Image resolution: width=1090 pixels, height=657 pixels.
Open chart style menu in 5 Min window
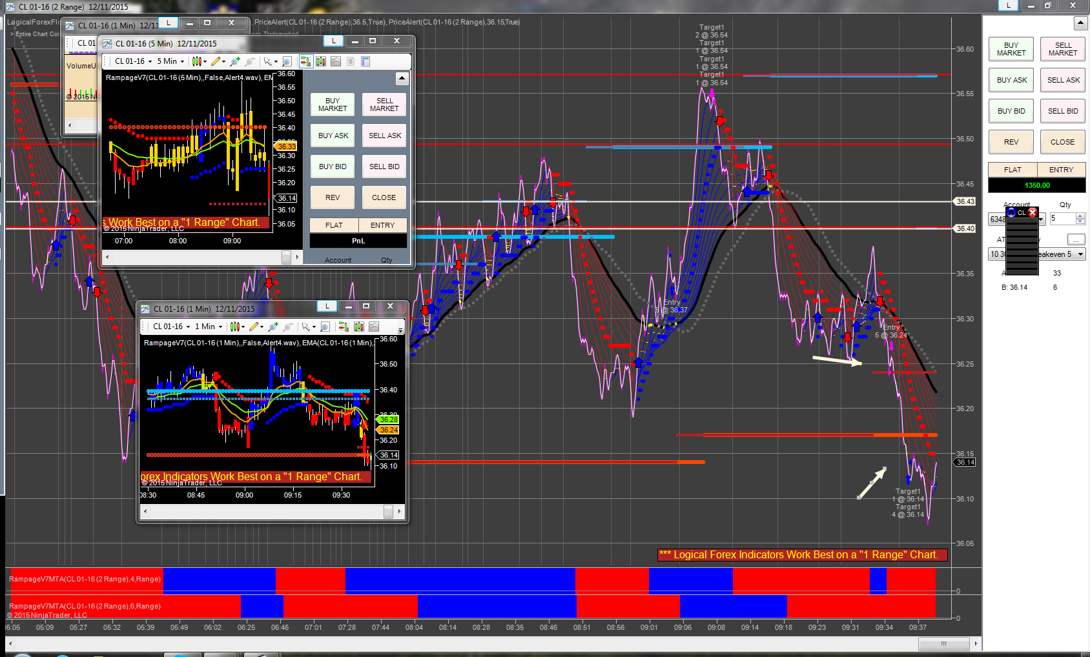tap(199, 61)
